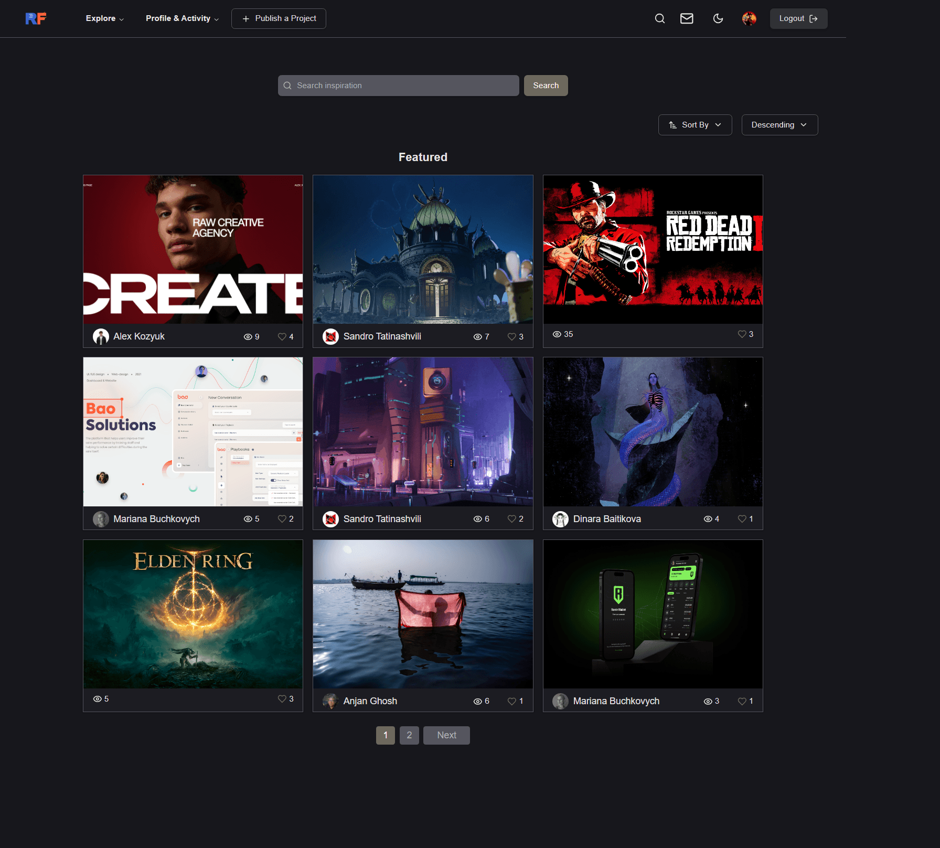The height and width of the screenshot is (848, 940).
Task: Click Dinara Baitikova author name
Action: pyautogui.click(x=607, y=519)
